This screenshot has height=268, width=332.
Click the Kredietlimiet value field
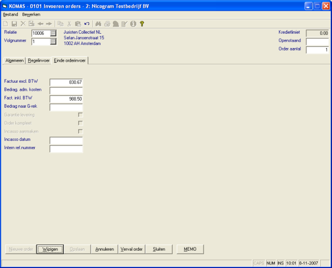point(317,33)
